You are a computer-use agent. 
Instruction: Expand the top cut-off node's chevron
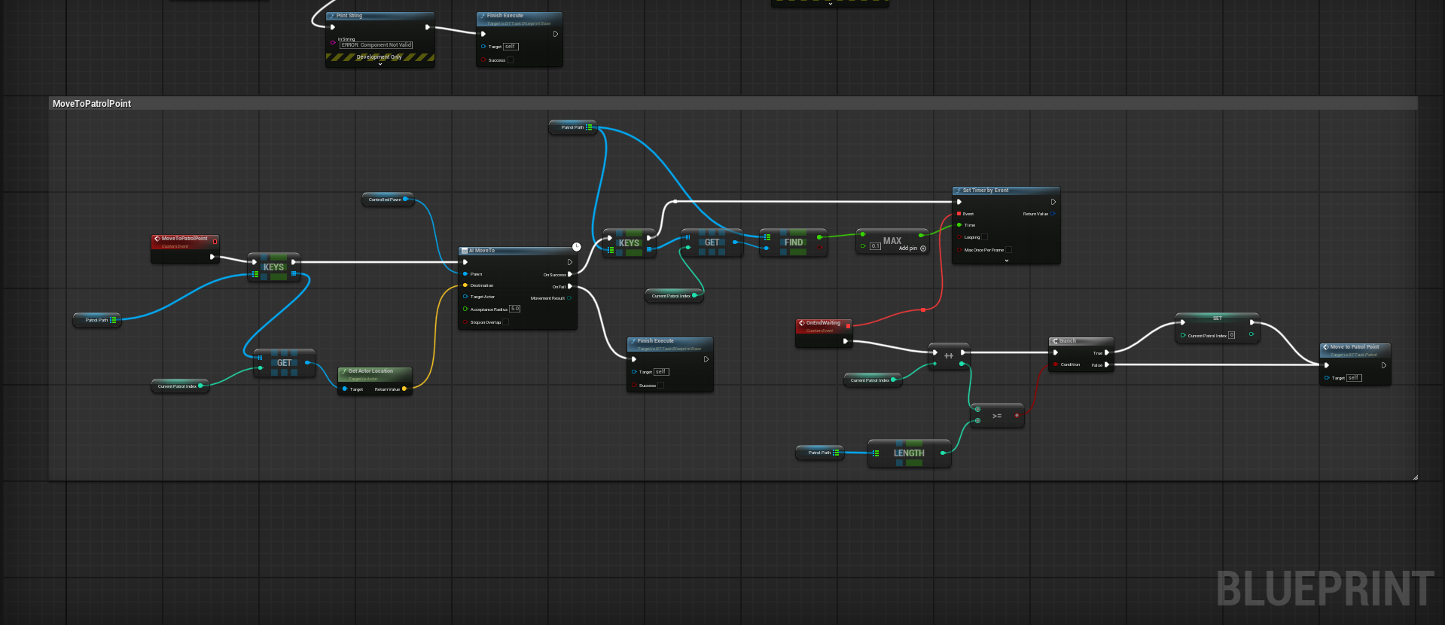831,4
